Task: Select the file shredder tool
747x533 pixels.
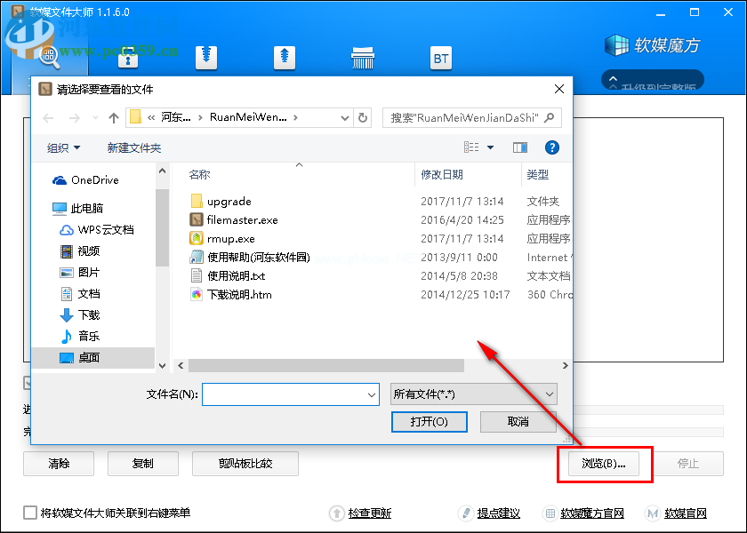Action: pyautogui.click(x=363, y=56)
